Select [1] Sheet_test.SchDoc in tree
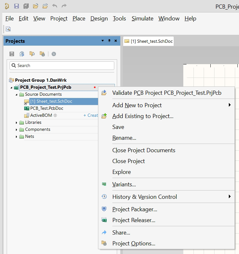The image size is (239, 254). (x=51, y=101)
